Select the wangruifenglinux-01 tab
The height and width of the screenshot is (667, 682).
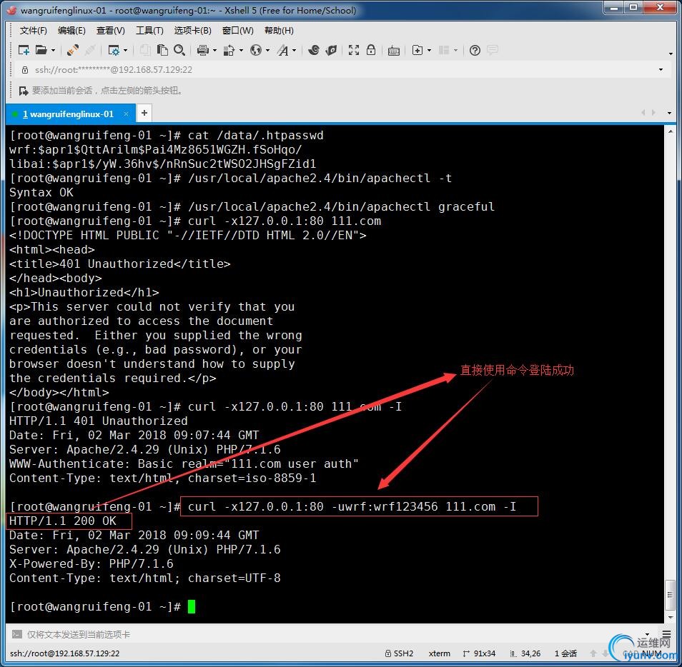coord(69,114)
